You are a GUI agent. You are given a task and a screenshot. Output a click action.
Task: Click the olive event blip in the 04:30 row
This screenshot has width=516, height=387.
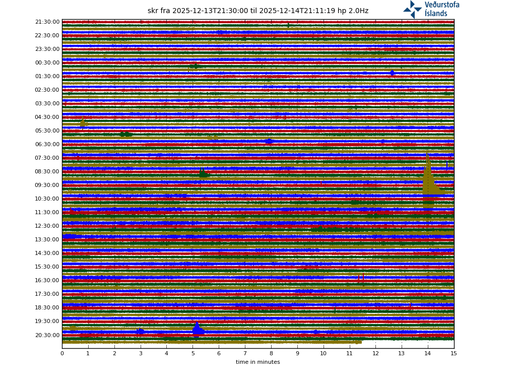[83, 123]
